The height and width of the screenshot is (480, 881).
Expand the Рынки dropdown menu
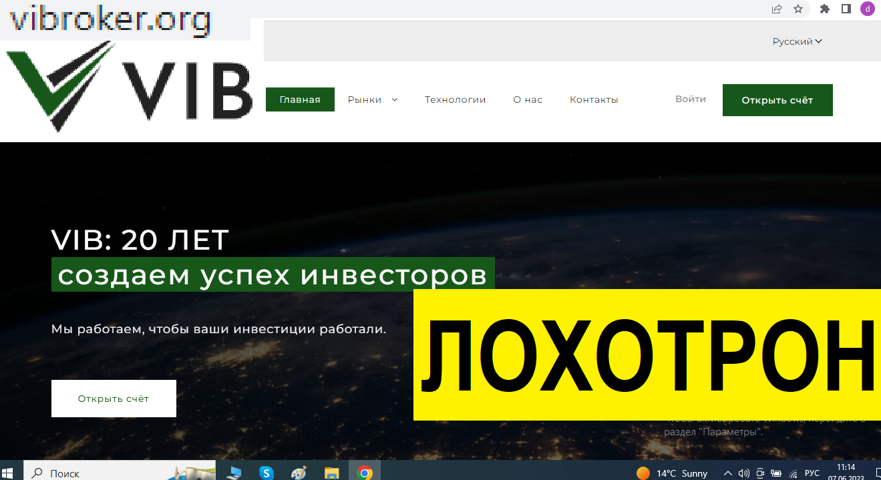(372, 99)
